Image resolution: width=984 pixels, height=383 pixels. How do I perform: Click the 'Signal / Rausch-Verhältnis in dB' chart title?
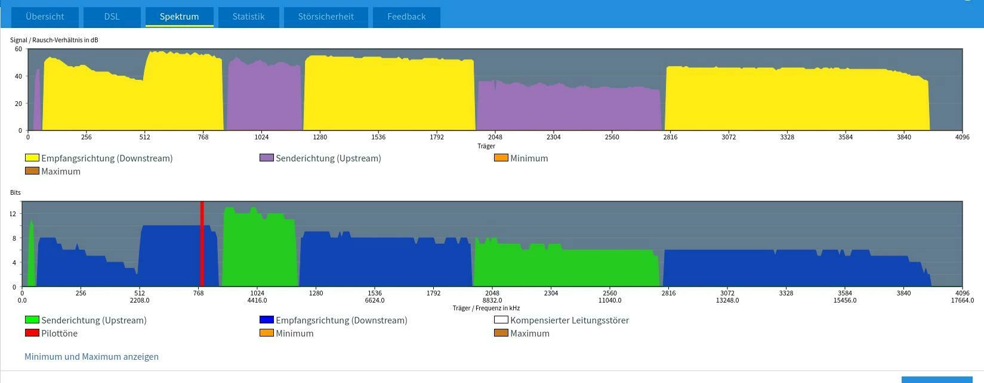click(x=54, y=40)
